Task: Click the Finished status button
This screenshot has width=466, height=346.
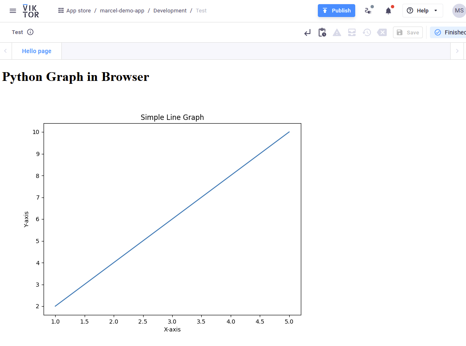Action: point(448,32)
